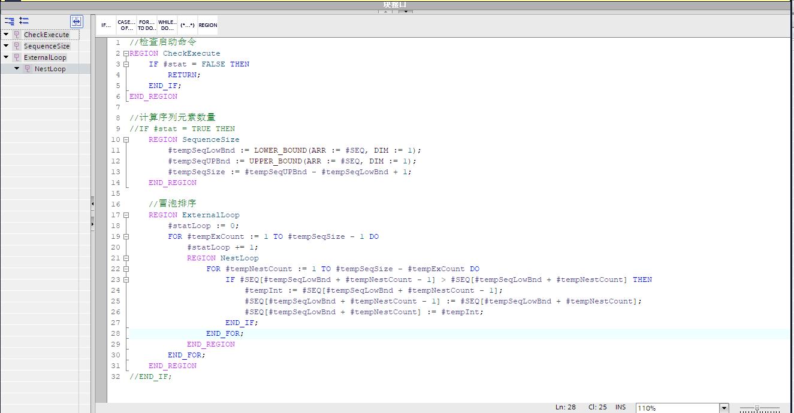
Task: Insert a FOR TO DO loop template
Action: (147, 25)
